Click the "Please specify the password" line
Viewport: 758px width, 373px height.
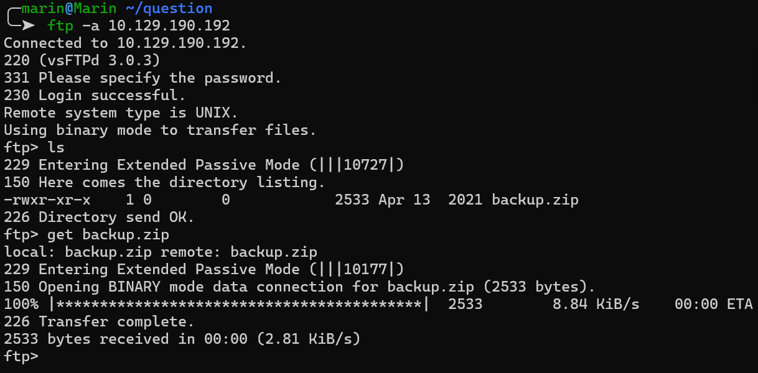click(x=143, y=78)
